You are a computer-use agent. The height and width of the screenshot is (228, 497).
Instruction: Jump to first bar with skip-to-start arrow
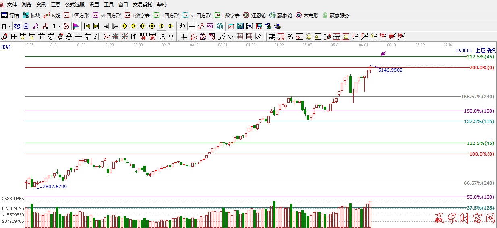point(87,26)
